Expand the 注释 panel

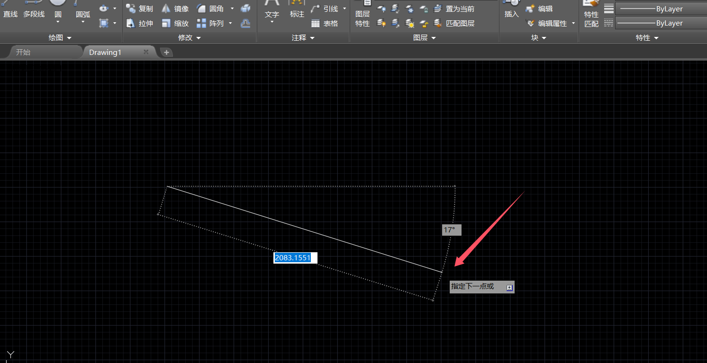point(303,38)
